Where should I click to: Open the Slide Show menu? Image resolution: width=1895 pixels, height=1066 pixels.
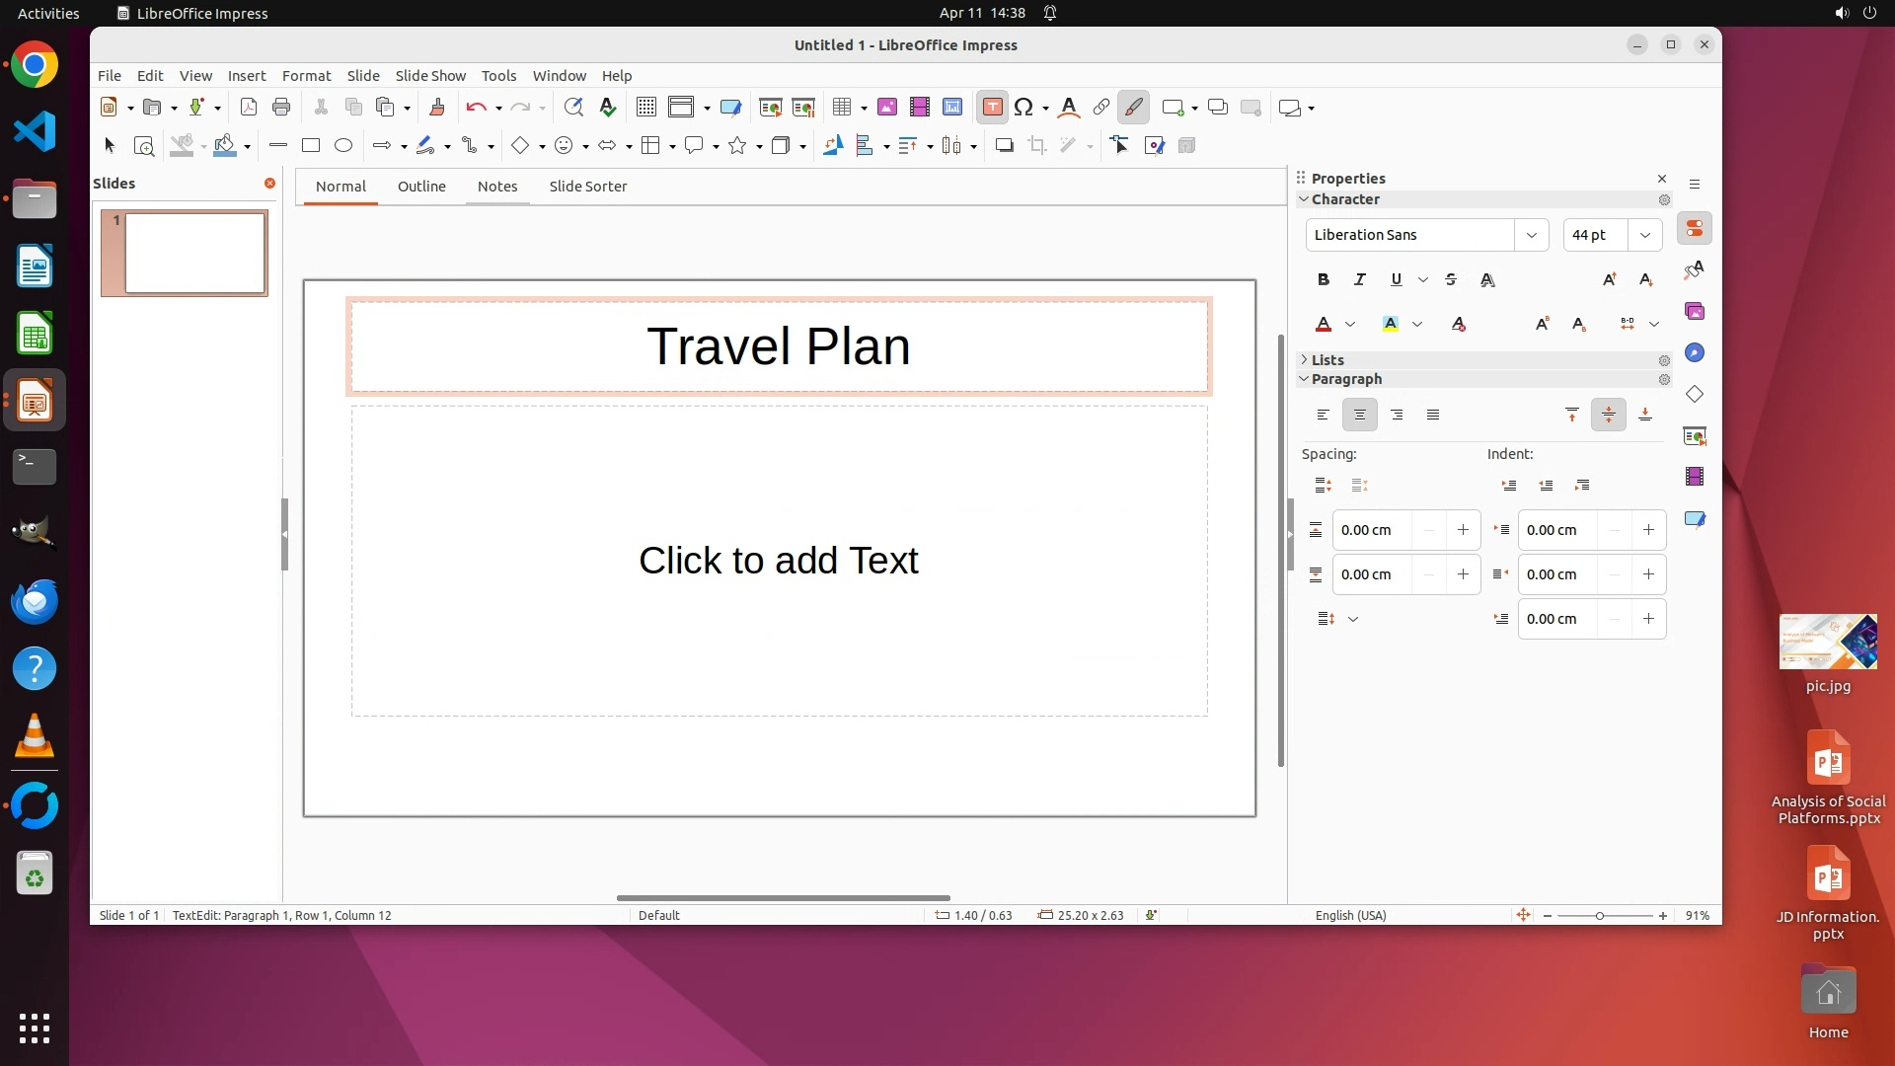tap(430, 76)
